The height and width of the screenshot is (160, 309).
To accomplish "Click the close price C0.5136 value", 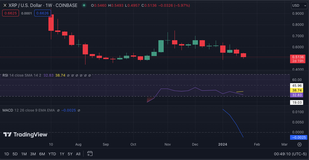I will click(149, 6).
